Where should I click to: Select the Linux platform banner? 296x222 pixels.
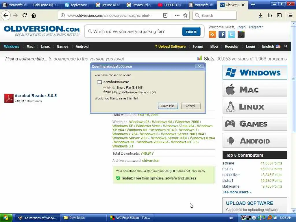[x=255, y=106]
